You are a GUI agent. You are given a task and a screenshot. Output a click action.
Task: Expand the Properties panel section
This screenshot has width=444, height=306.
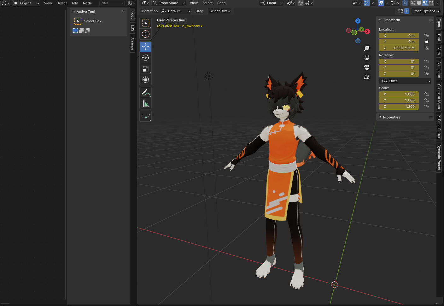coord(391,117)
